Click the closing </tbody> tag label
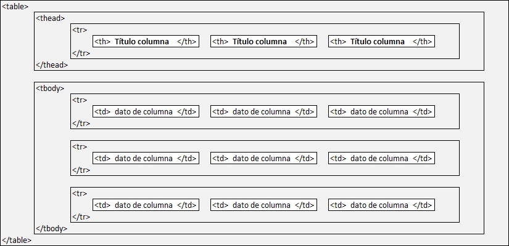 (52, 229)
